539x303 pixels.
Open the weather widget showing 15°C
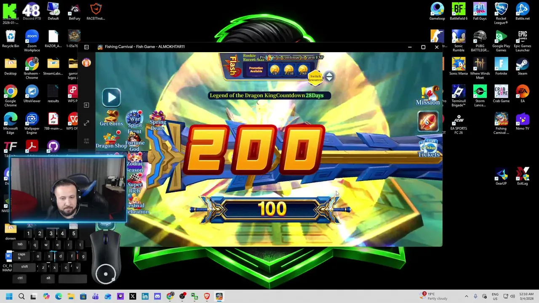[434, 296]
